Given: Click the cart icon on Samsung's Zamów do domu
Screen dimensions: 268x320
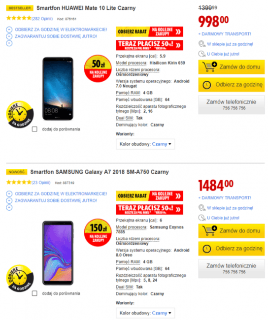Looking at the screenshot, I should point(209,230).
